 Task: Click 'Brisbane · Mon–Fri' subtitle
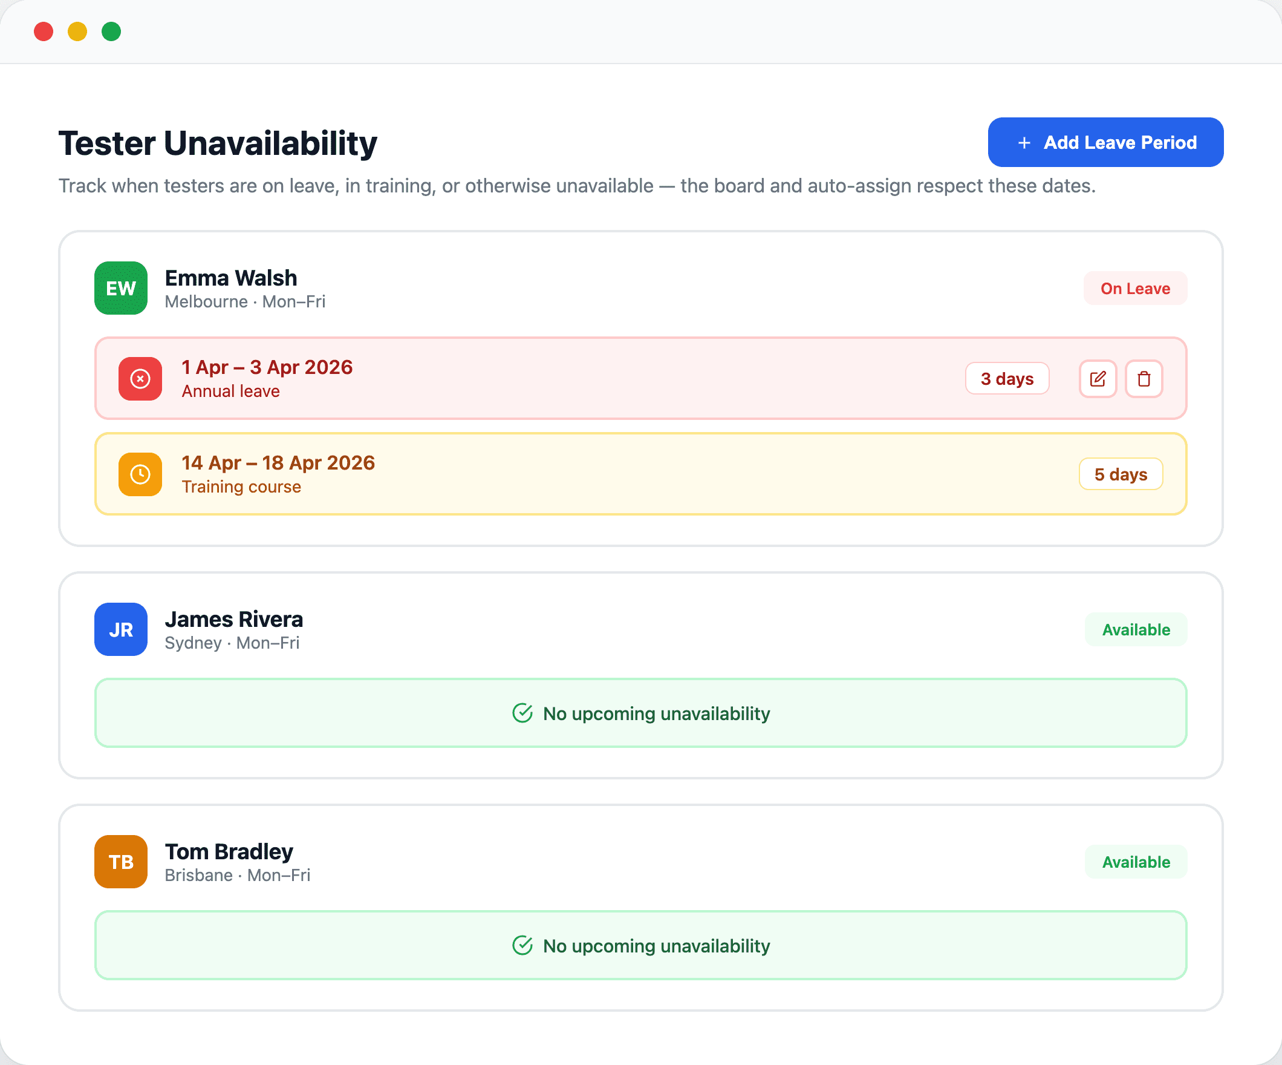pos(238,875)
